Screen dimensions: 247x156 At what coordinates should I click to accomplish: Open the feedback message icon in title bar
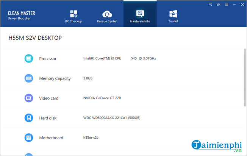click(x=211, y=5)
